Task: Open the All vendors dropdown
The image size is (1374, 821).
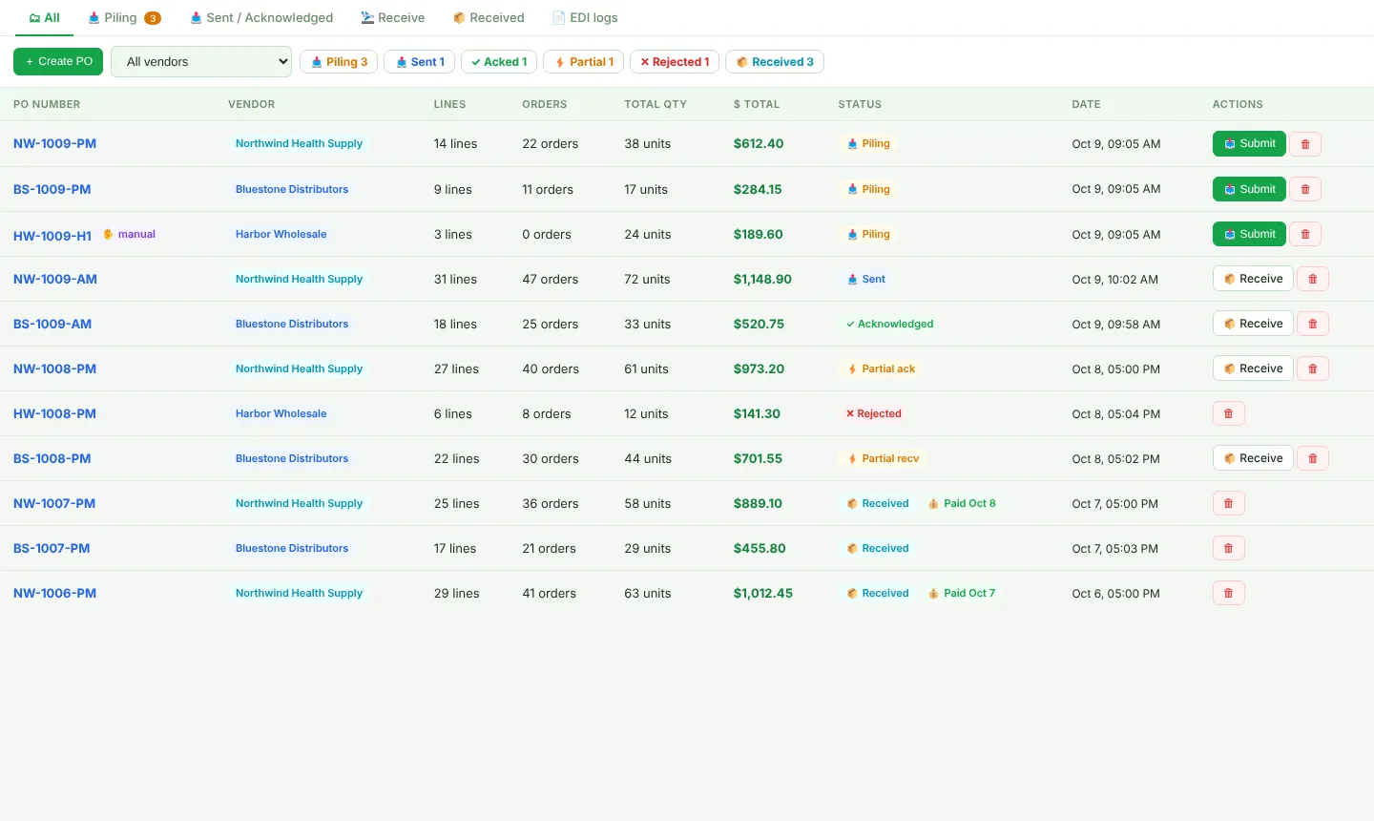Action: click(x=201, y=61)
